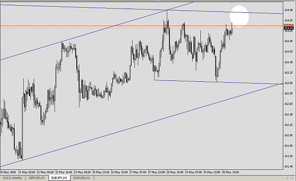The width and height of the screenshot is (296, 181).
Task: Click the 22 May 00:00 time label
Action: point(45,172)
